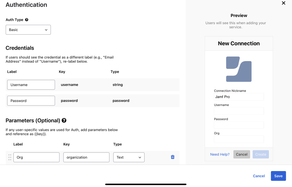
Task: Click the 'password' type text in Type column
Action: coord(121,101)
